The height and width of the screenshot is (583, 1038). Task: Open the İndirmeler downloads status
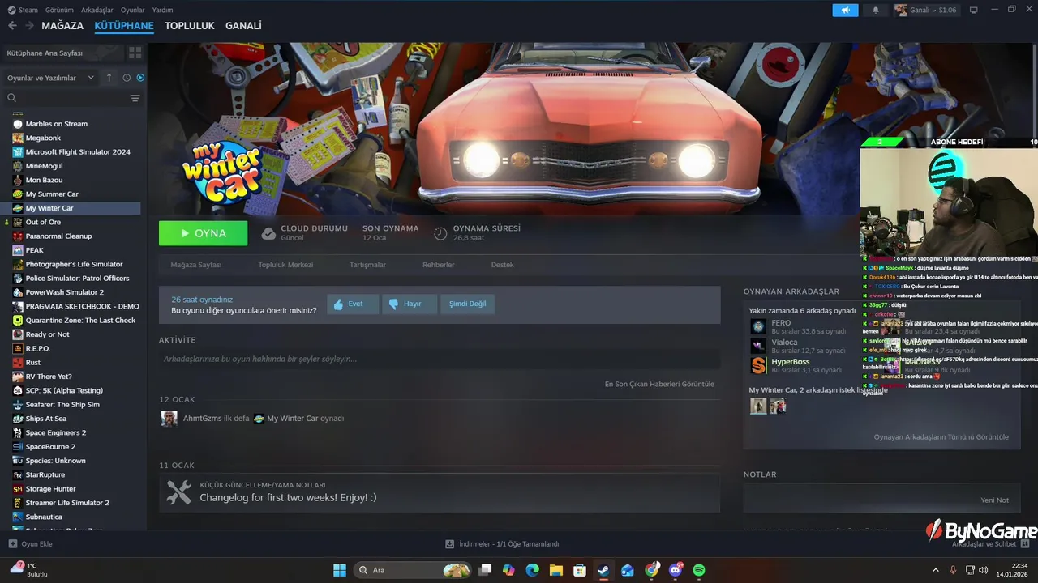click(503, 544)
